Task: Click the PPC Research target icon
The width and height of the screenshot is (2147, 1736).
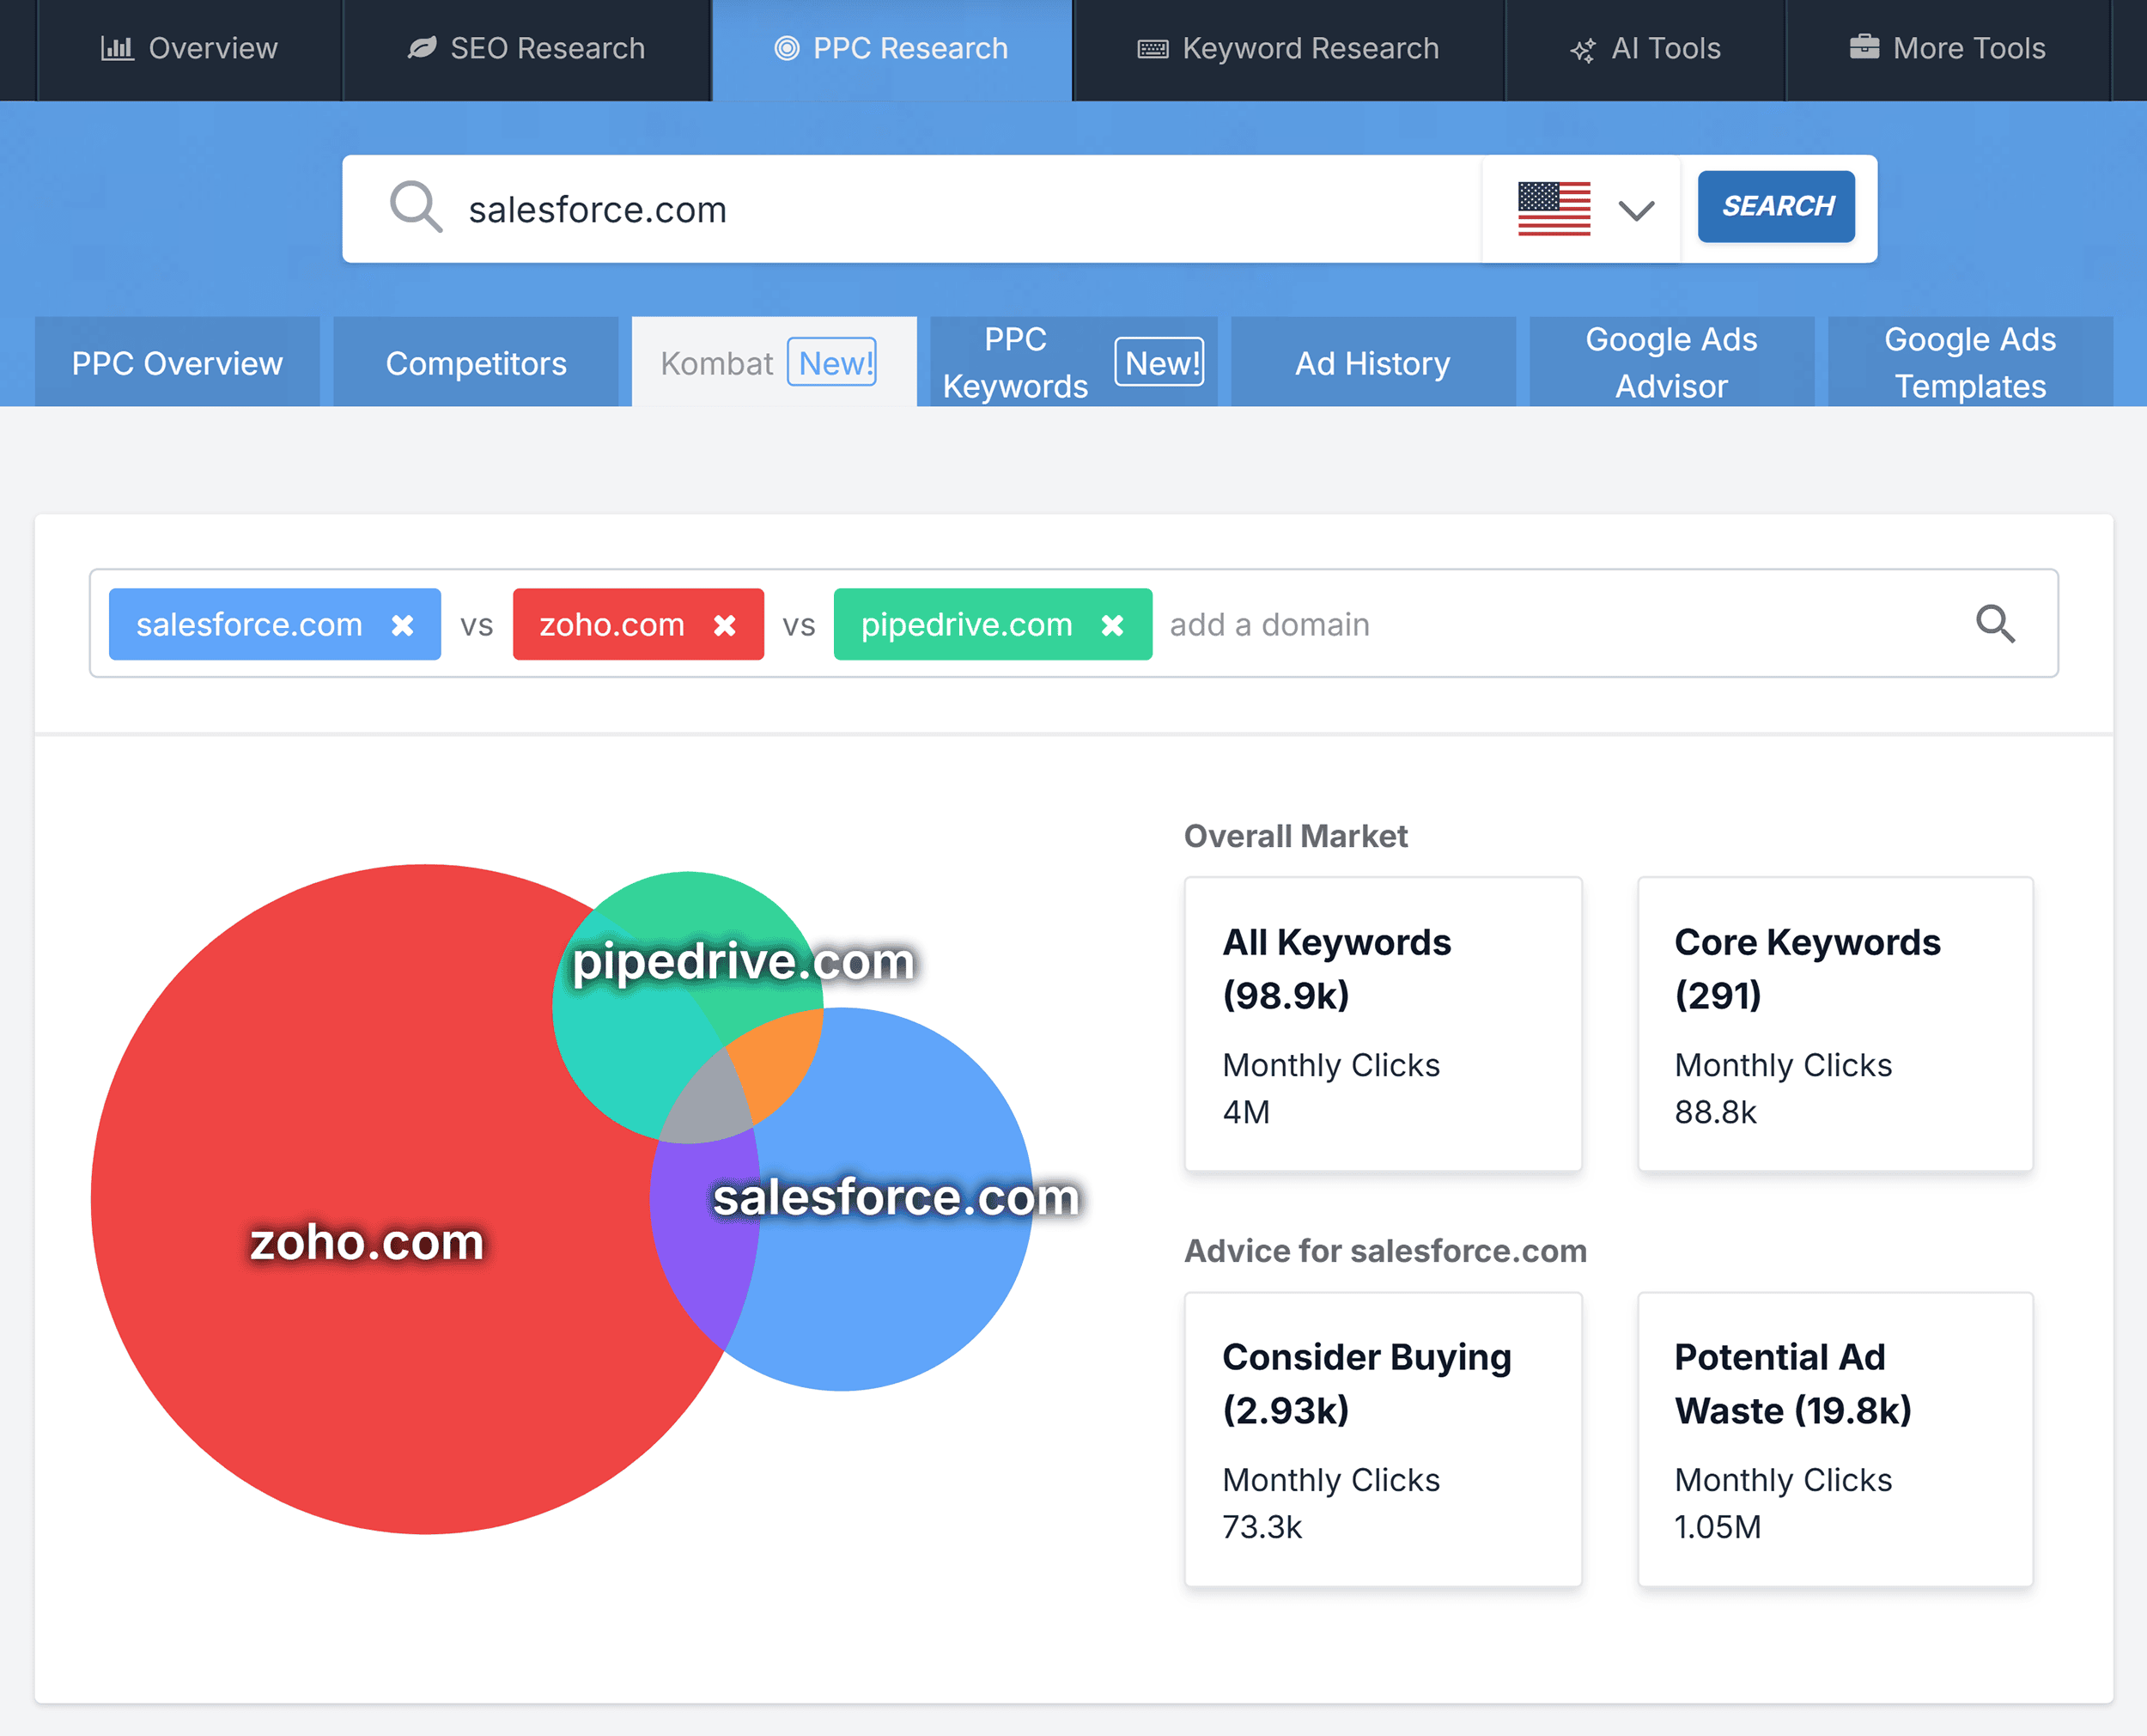Action: tap(786, 47)
